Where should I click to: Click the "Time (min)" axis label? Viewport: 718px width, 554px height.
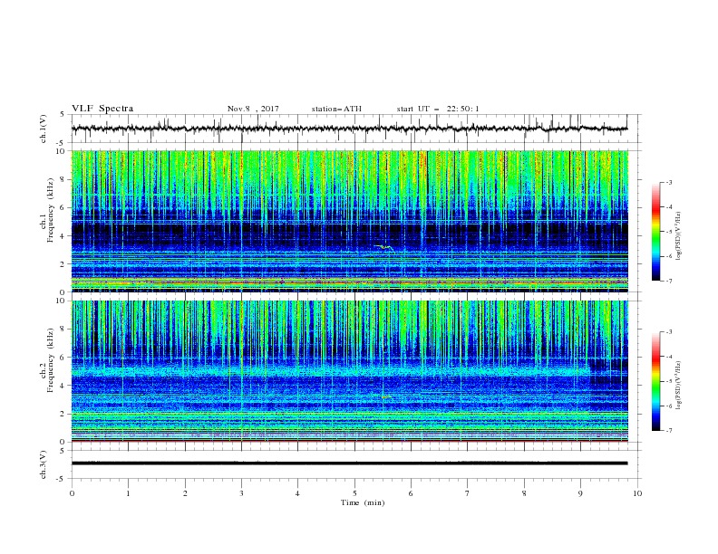tap(363, 502)
